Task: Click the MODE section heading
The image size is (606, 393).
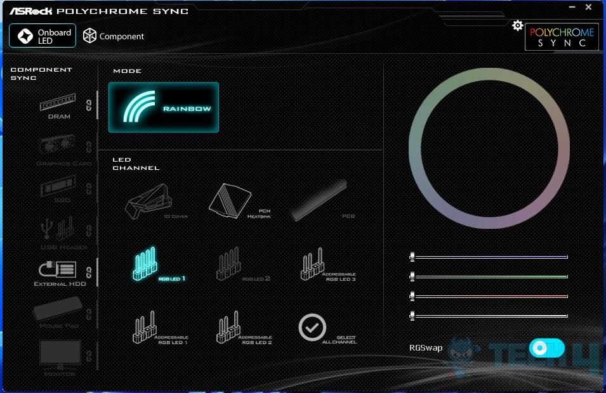Action: (127, 71)
